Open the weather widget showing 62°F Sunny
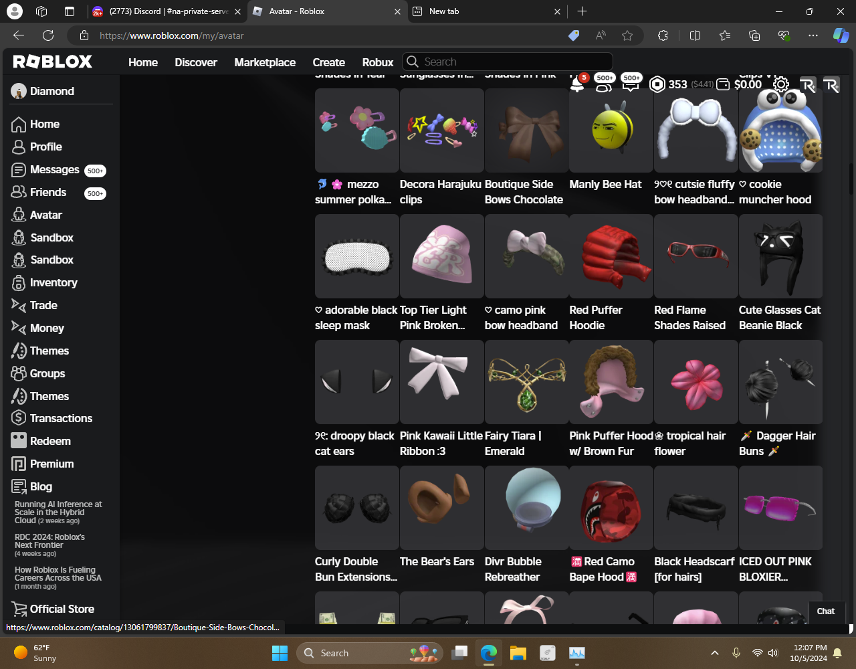The width and height of the screenshot is (856, 669). pyautogui.click(x=35, y=653)
